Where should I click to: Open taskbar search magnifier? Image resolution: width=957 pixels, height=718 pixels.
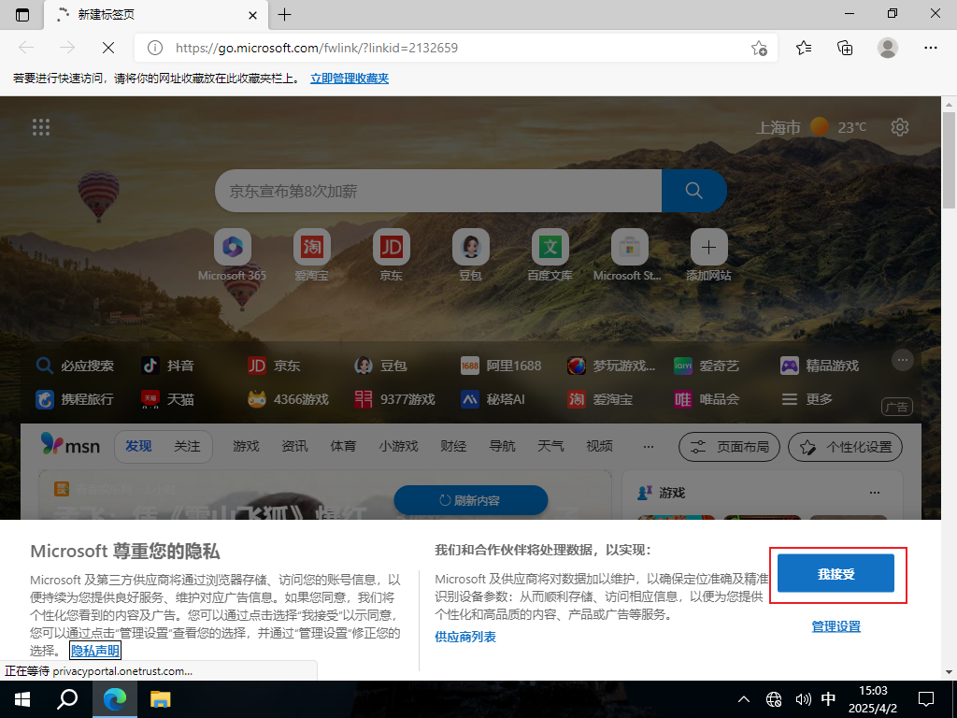(x=67, y=699)
